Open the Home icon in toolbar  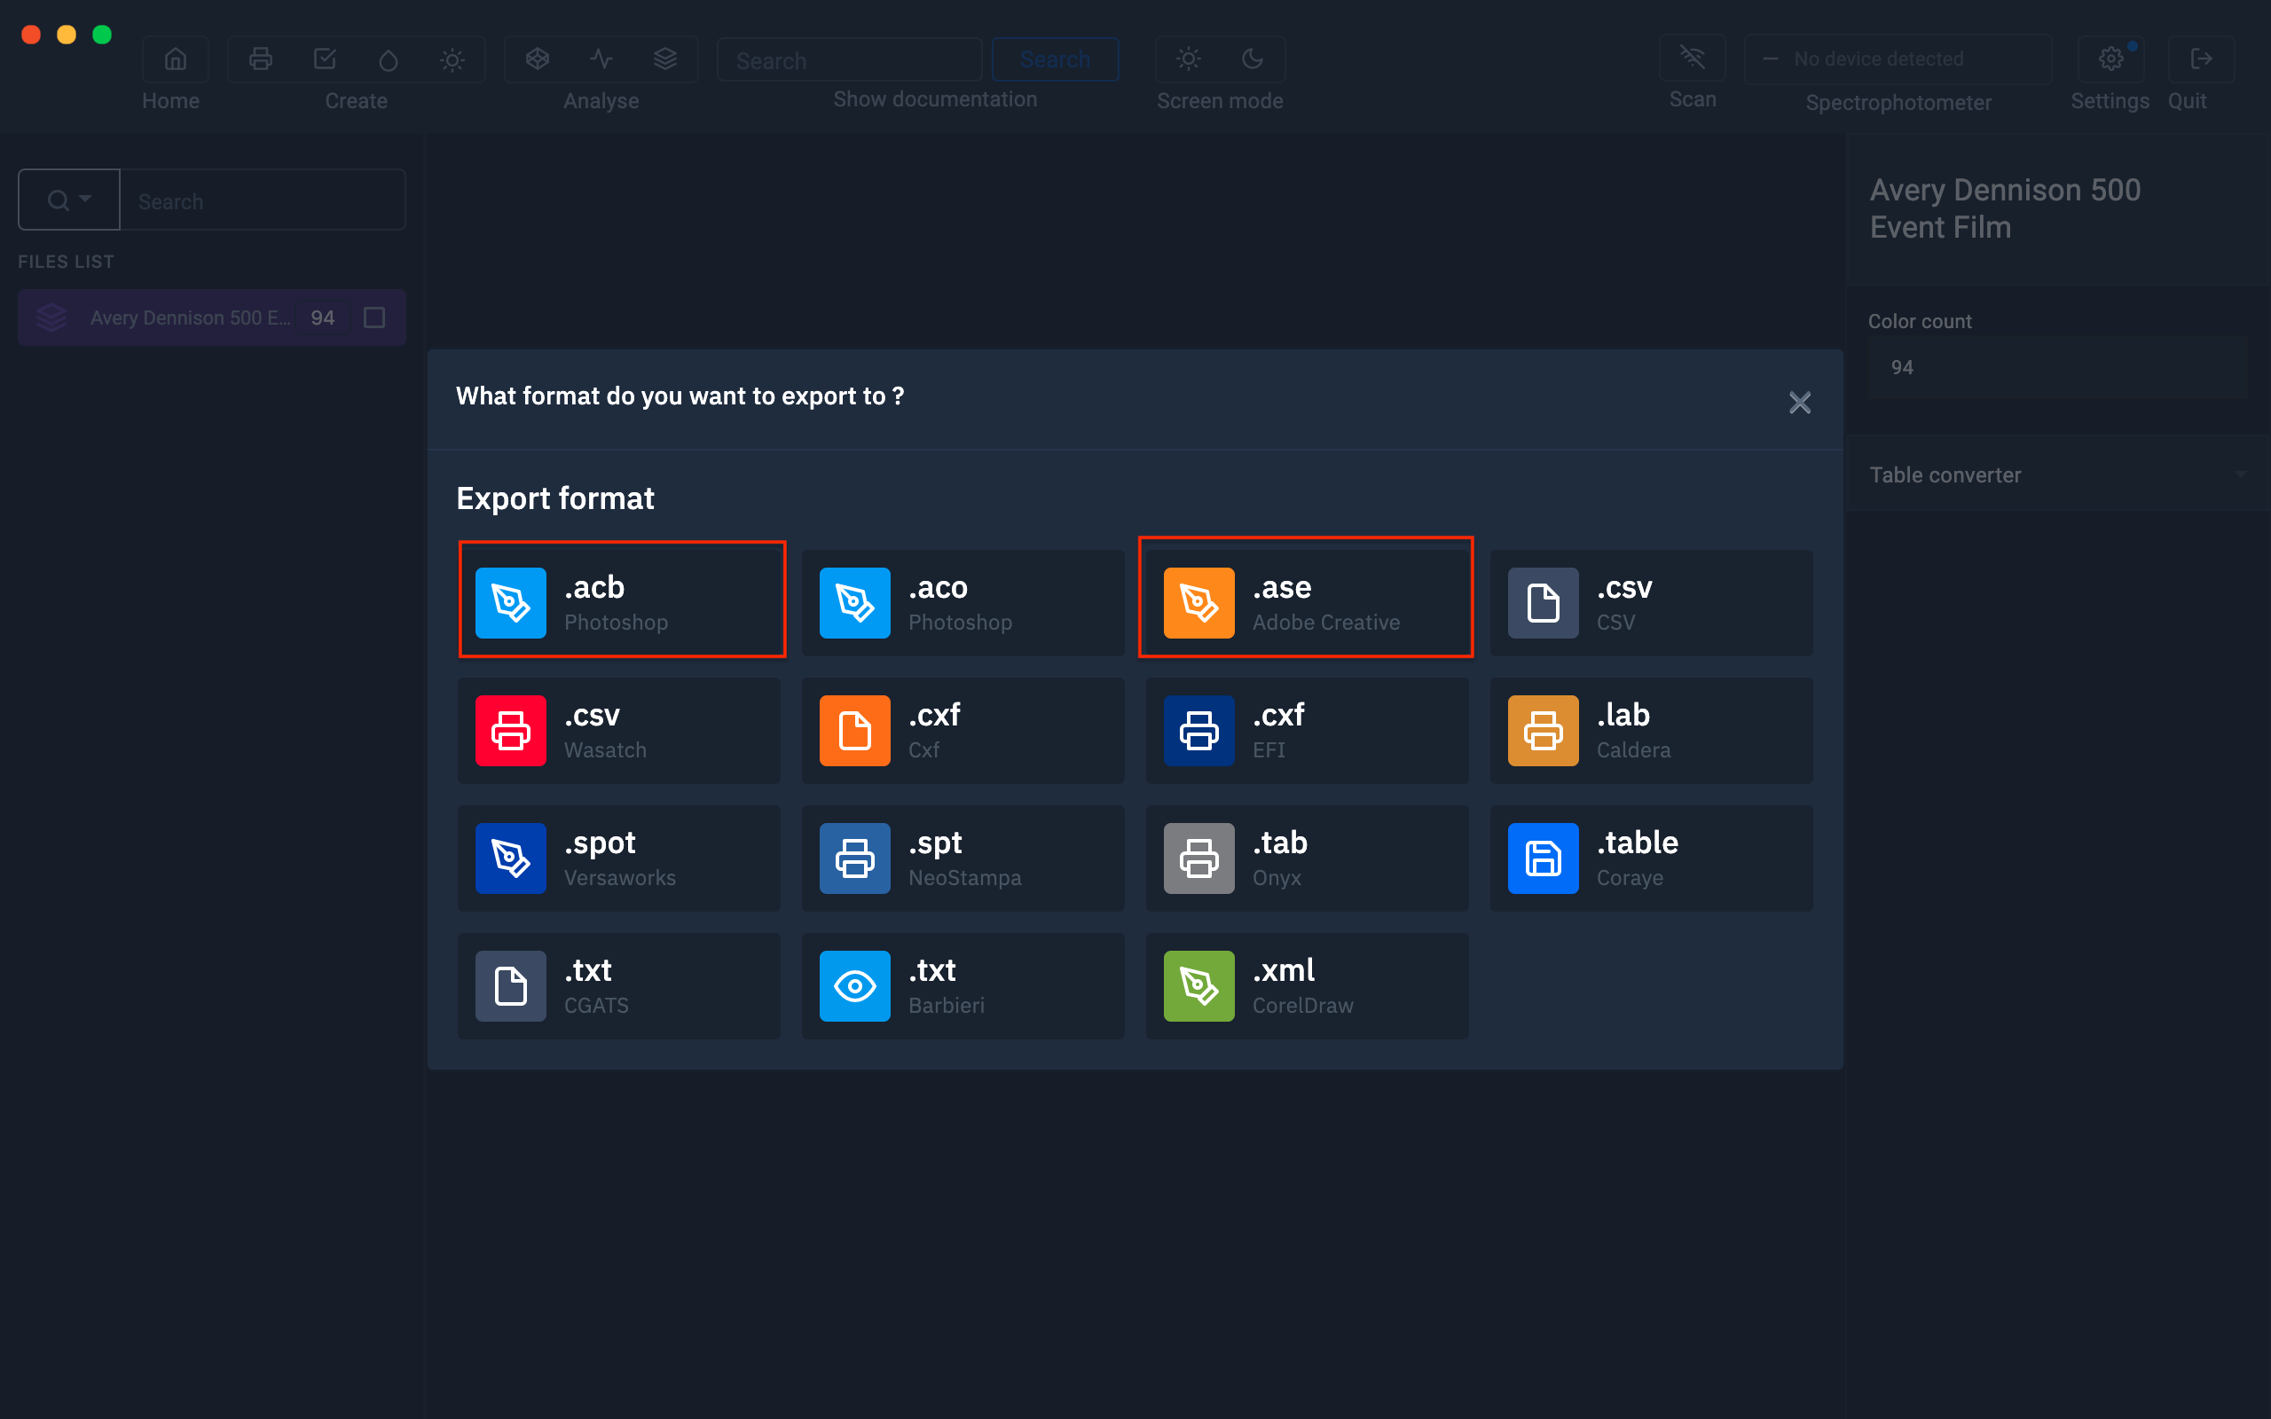point(176,59)
